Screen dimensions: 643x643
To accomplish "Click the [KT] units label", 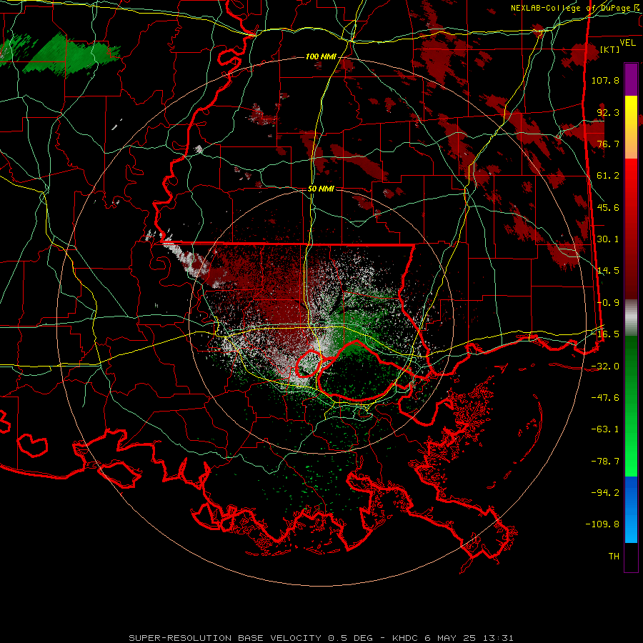I will (x=610, y=49).
